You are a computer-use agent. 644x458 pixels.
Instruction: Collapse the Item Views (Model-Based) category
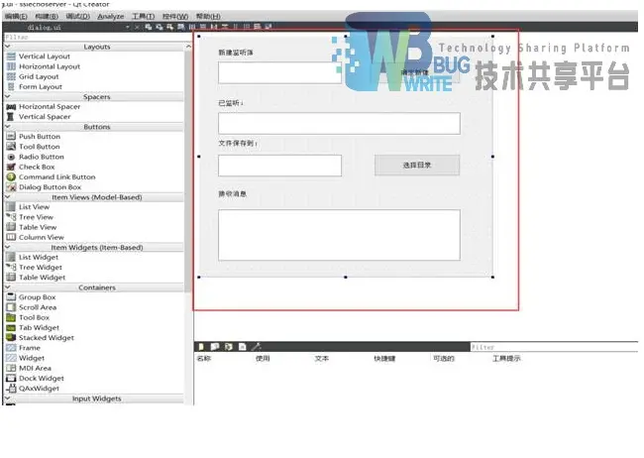(x=7, y=197)
